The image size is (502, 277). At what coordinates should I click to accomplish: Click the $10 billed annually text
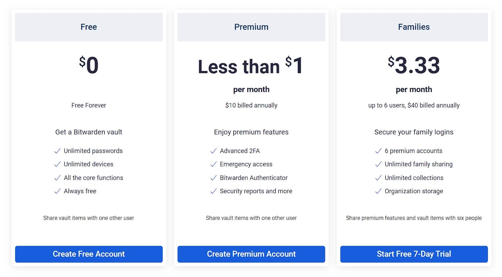pyautogui.click(x=251, y=105)
